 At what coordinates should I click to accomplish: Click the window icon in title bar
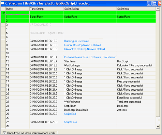pos(2,3)
